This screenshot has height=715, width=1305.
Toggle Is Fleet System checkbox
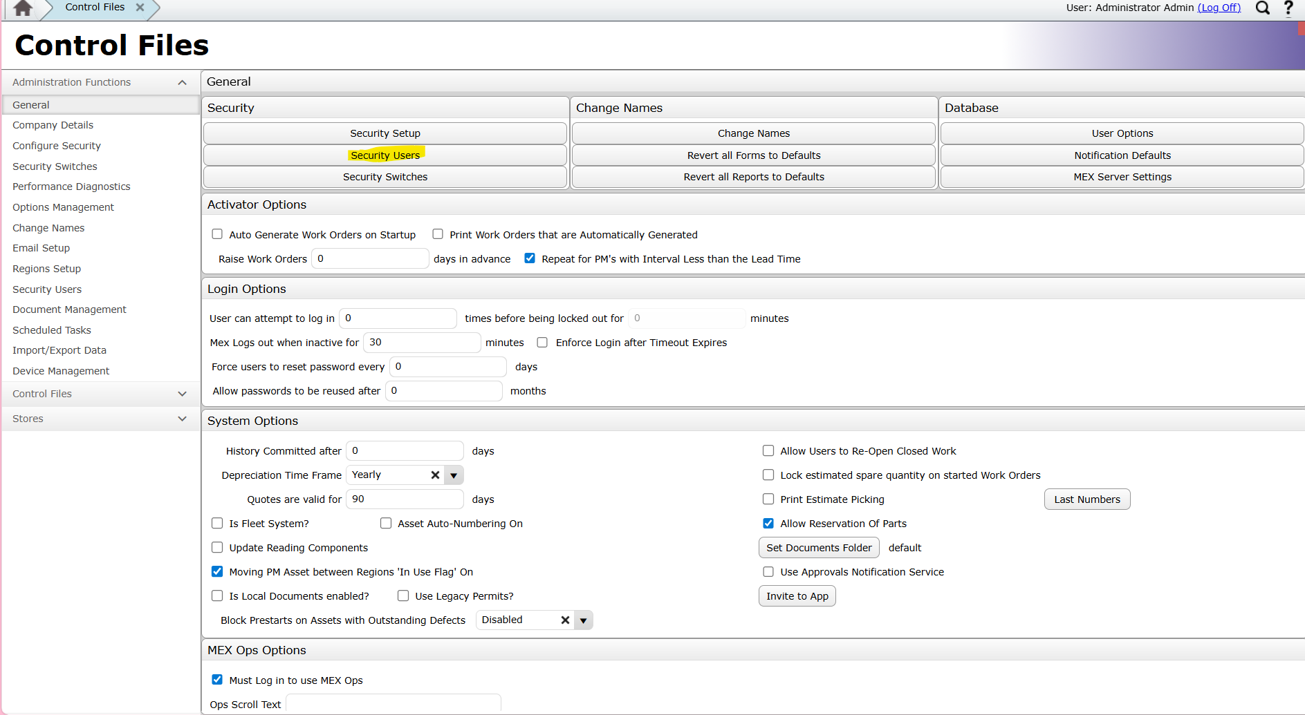pos(217,524)
